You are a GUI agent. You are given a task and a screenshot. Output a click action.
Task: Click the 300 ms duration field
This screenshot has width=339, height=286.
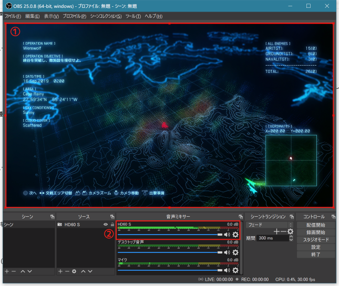[272, 238]
